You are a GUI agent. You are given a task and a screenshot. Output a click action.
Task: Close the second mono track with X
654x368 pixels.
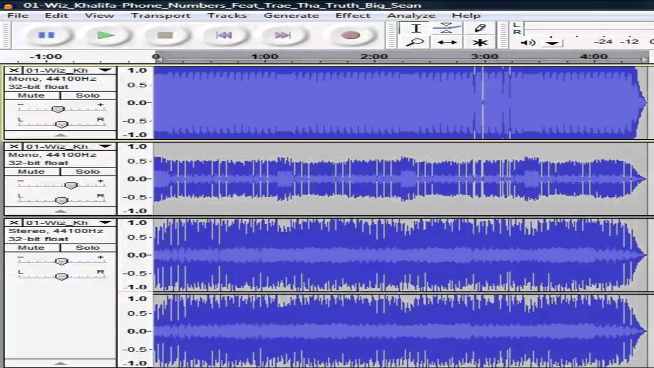tap(14, 147)
